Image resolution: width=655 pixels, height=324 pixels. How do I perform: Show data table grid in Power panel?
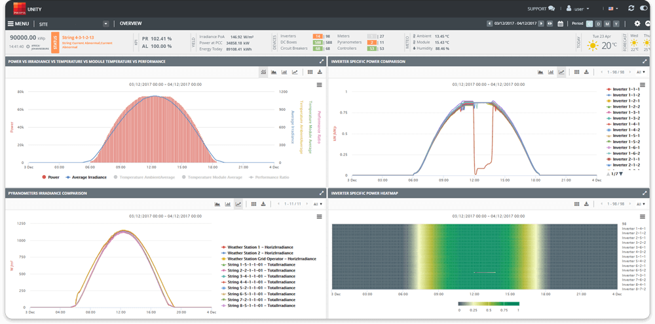[x=310, y=72]
